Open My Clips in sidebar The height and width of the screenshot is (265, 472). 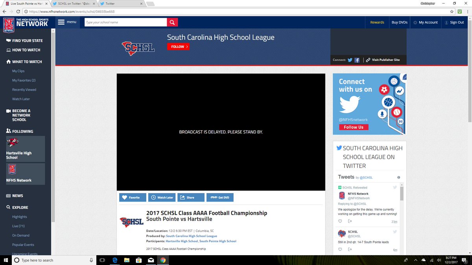[18, 71]
